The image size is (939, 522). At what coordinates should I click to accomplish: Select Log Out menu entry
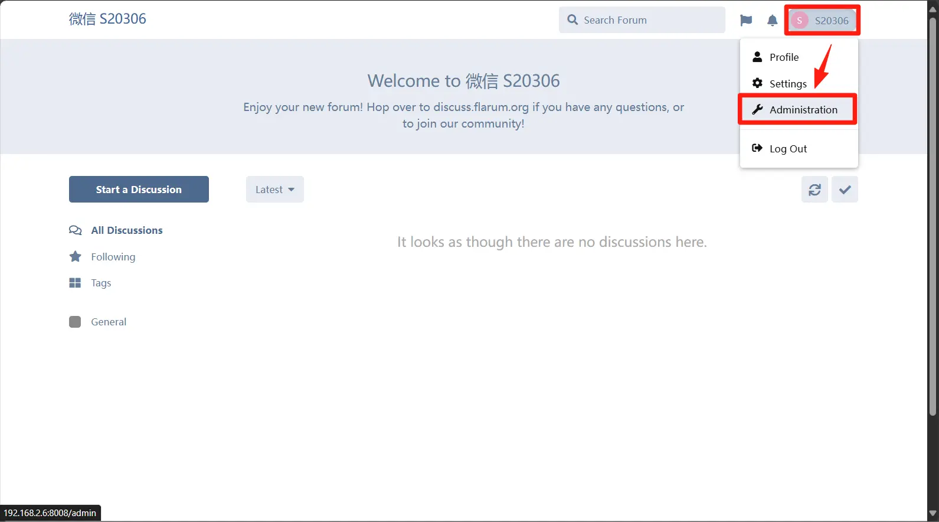click(788, 149)
